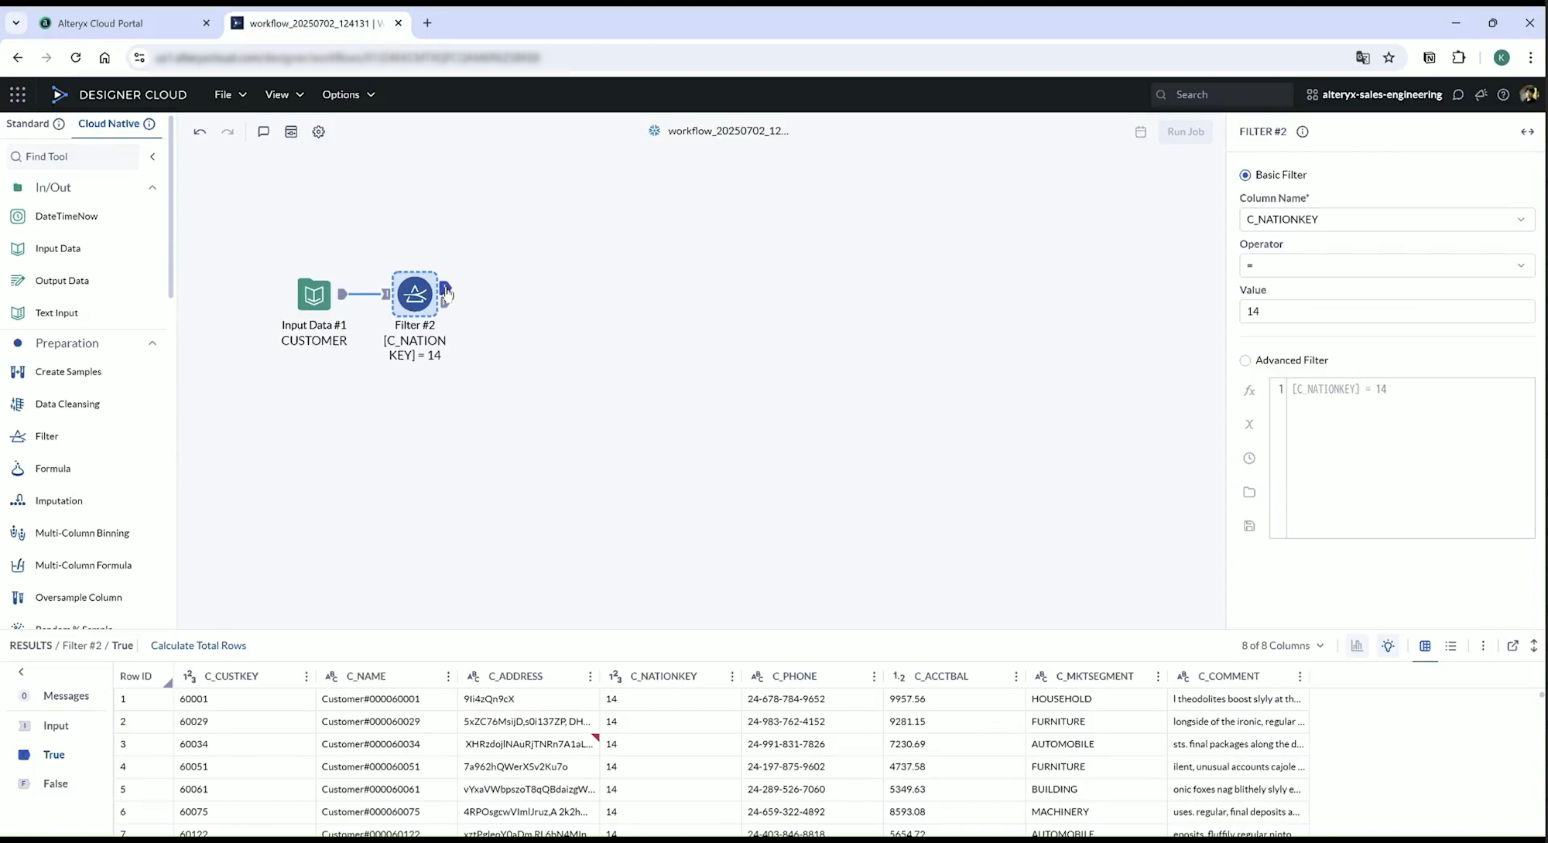The width and height of the screenshot is (1548, 843).
Task: Collapse the results side list chevron
Action: (x=21, y=672)
